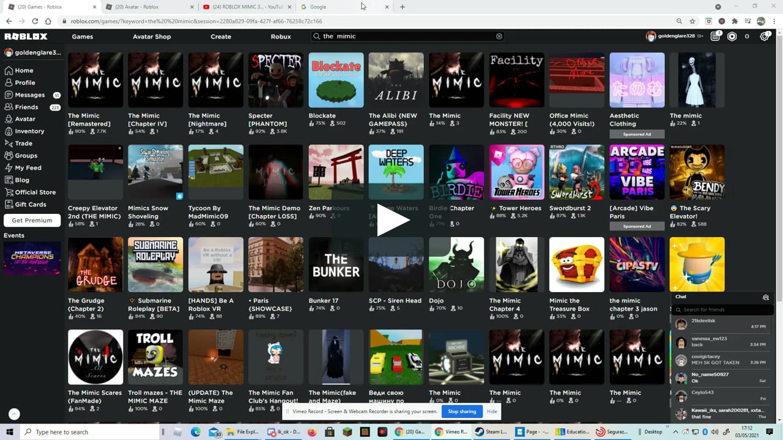Click Stop sharing in Vimeo bar
This screenshot has width=783, height=440.
point(462,411)
